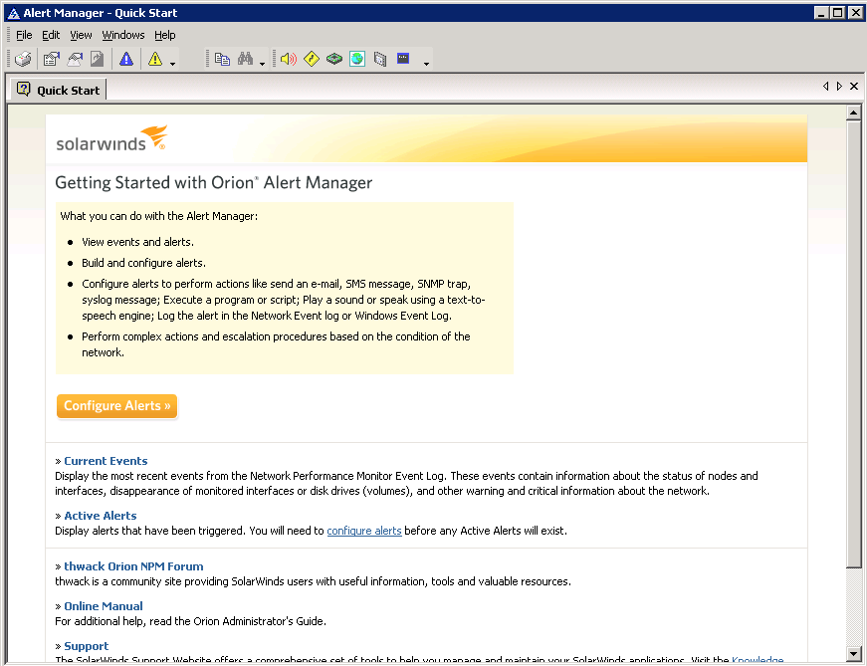
Task: Minimize the Alert Manager window
Action: [821, 13]
